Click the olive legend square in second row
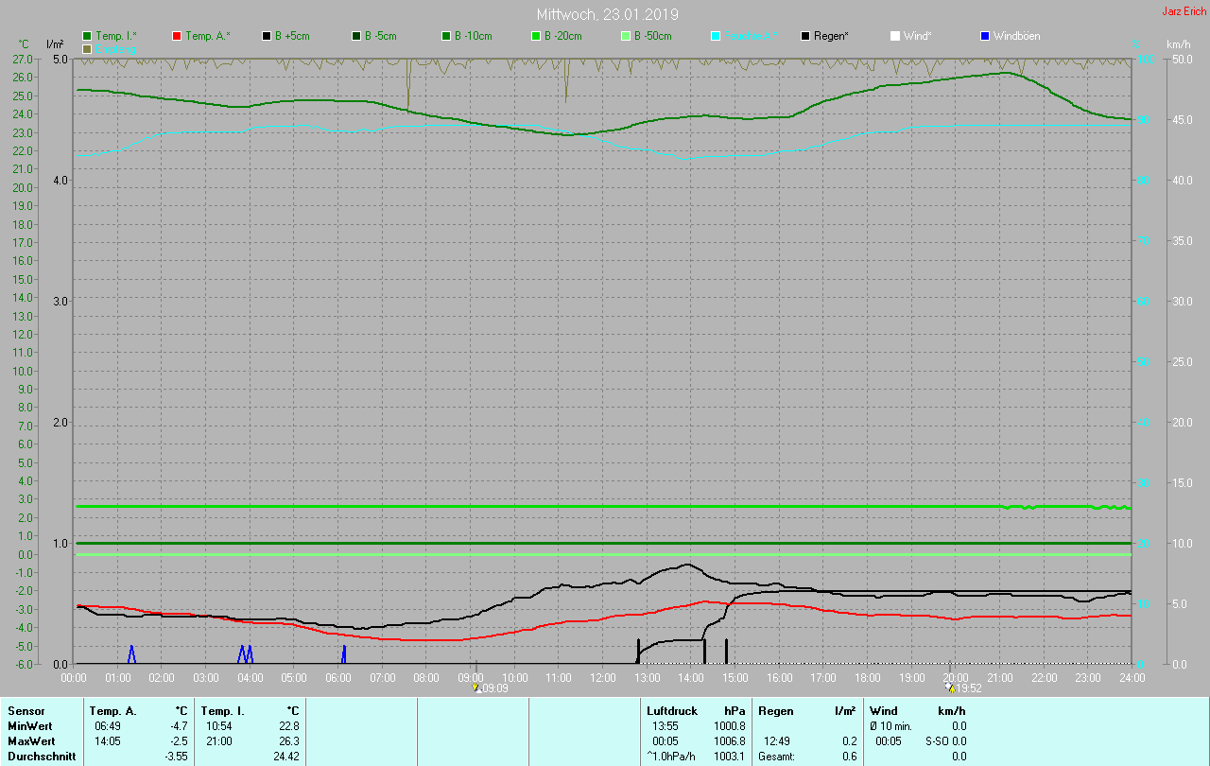This screenshot has width=1210, height=766. [87, 48]
